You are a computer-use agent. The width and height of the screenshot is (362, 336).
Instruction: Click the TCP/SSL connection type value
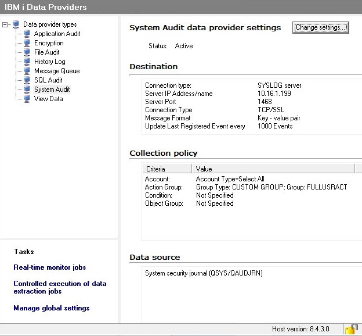(x=271, y=110)
